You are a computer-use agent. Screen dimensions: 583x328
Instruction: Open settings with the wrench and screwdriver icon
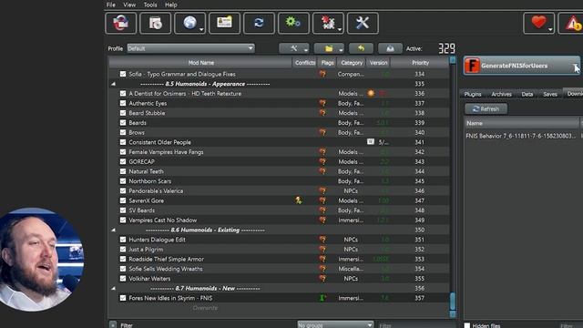click(363, 23)
